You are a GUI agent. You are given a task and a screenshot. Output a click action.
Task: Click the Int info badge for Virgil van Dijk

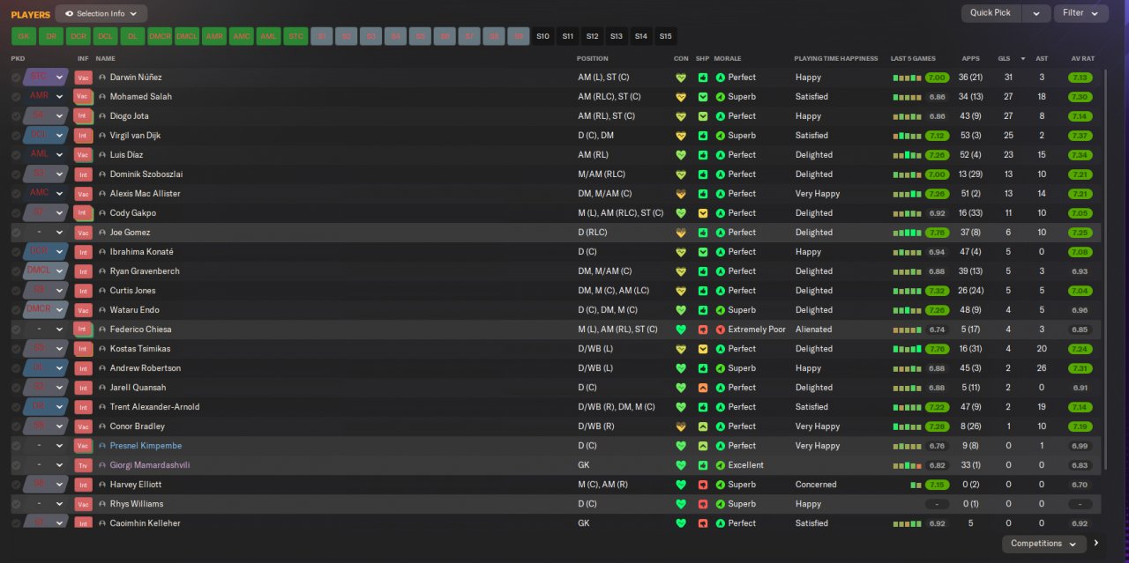(83, 136)
